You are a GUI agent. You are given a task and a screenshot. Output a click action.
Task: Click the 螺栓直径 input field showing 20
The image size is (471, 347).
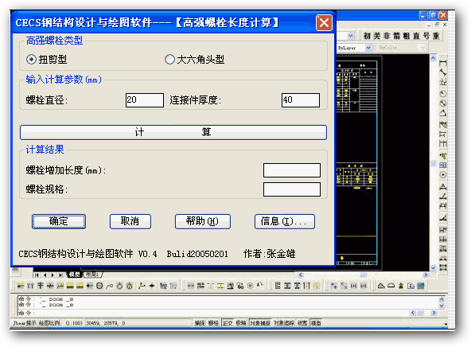(x=145, y=99)
